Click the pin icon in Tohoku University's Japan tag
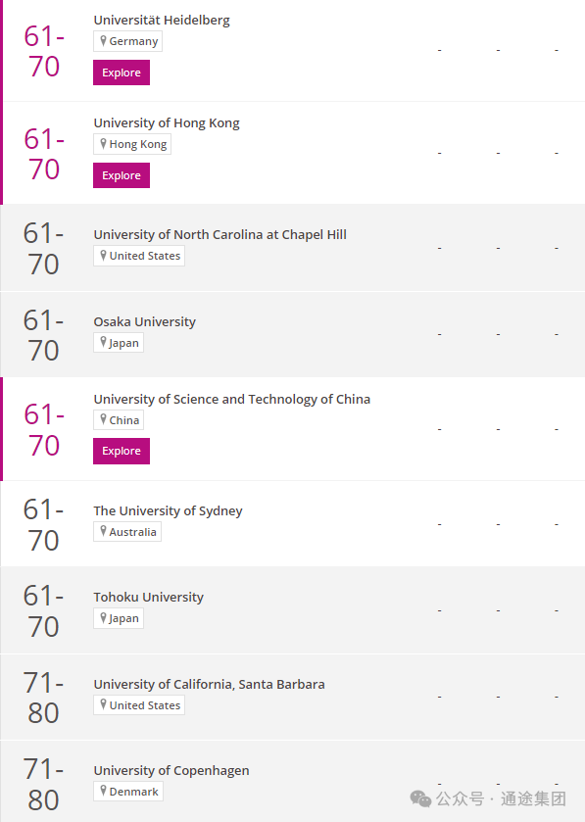585x822 pixels. (103, 618)
